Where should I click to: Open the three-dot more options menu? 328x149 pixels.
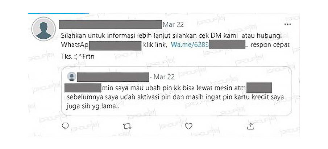[x=288, y=25]
